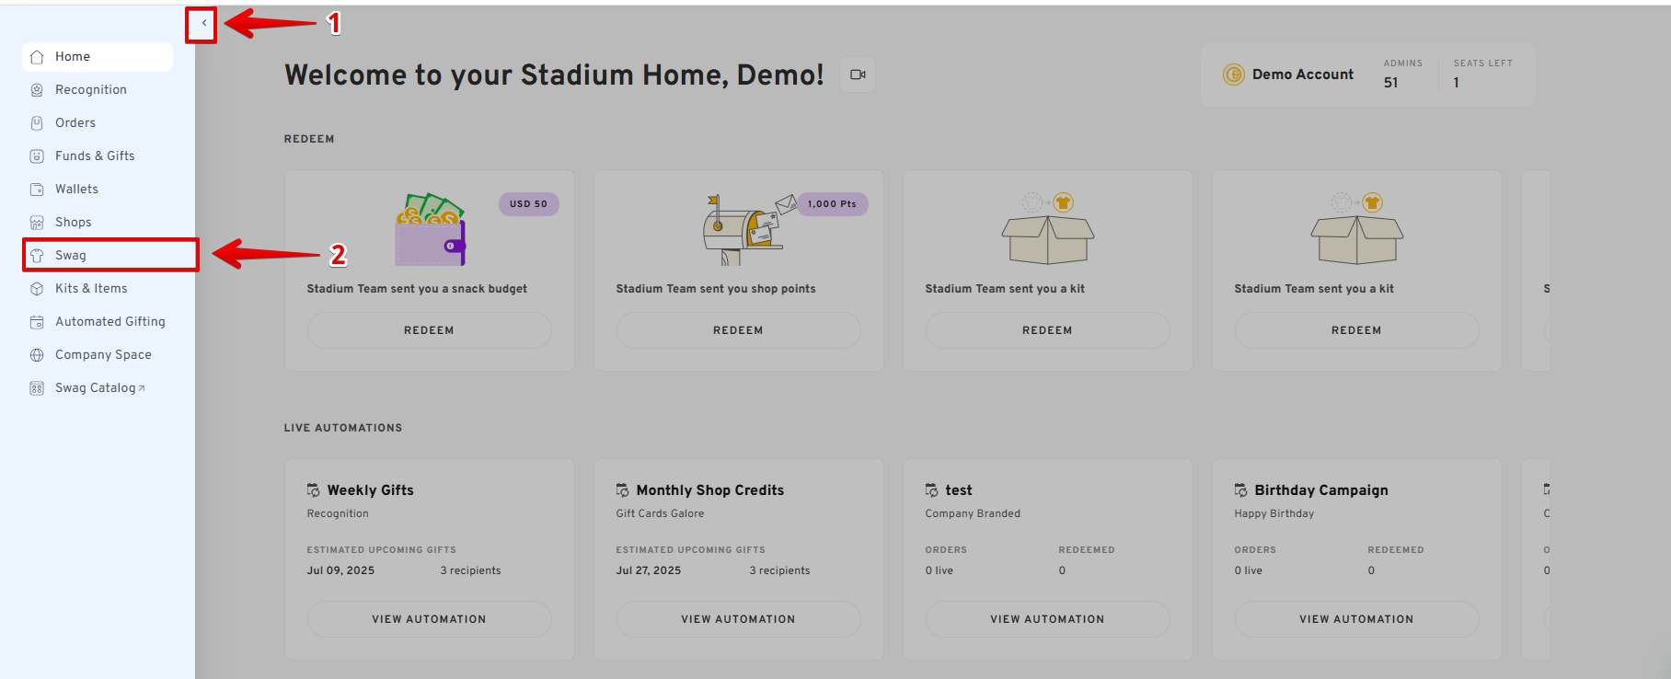Collapse the sidebar with the chevron arrow
Image resolution: width=1671 pixels, height=679 pixels.
pos(203,24)
